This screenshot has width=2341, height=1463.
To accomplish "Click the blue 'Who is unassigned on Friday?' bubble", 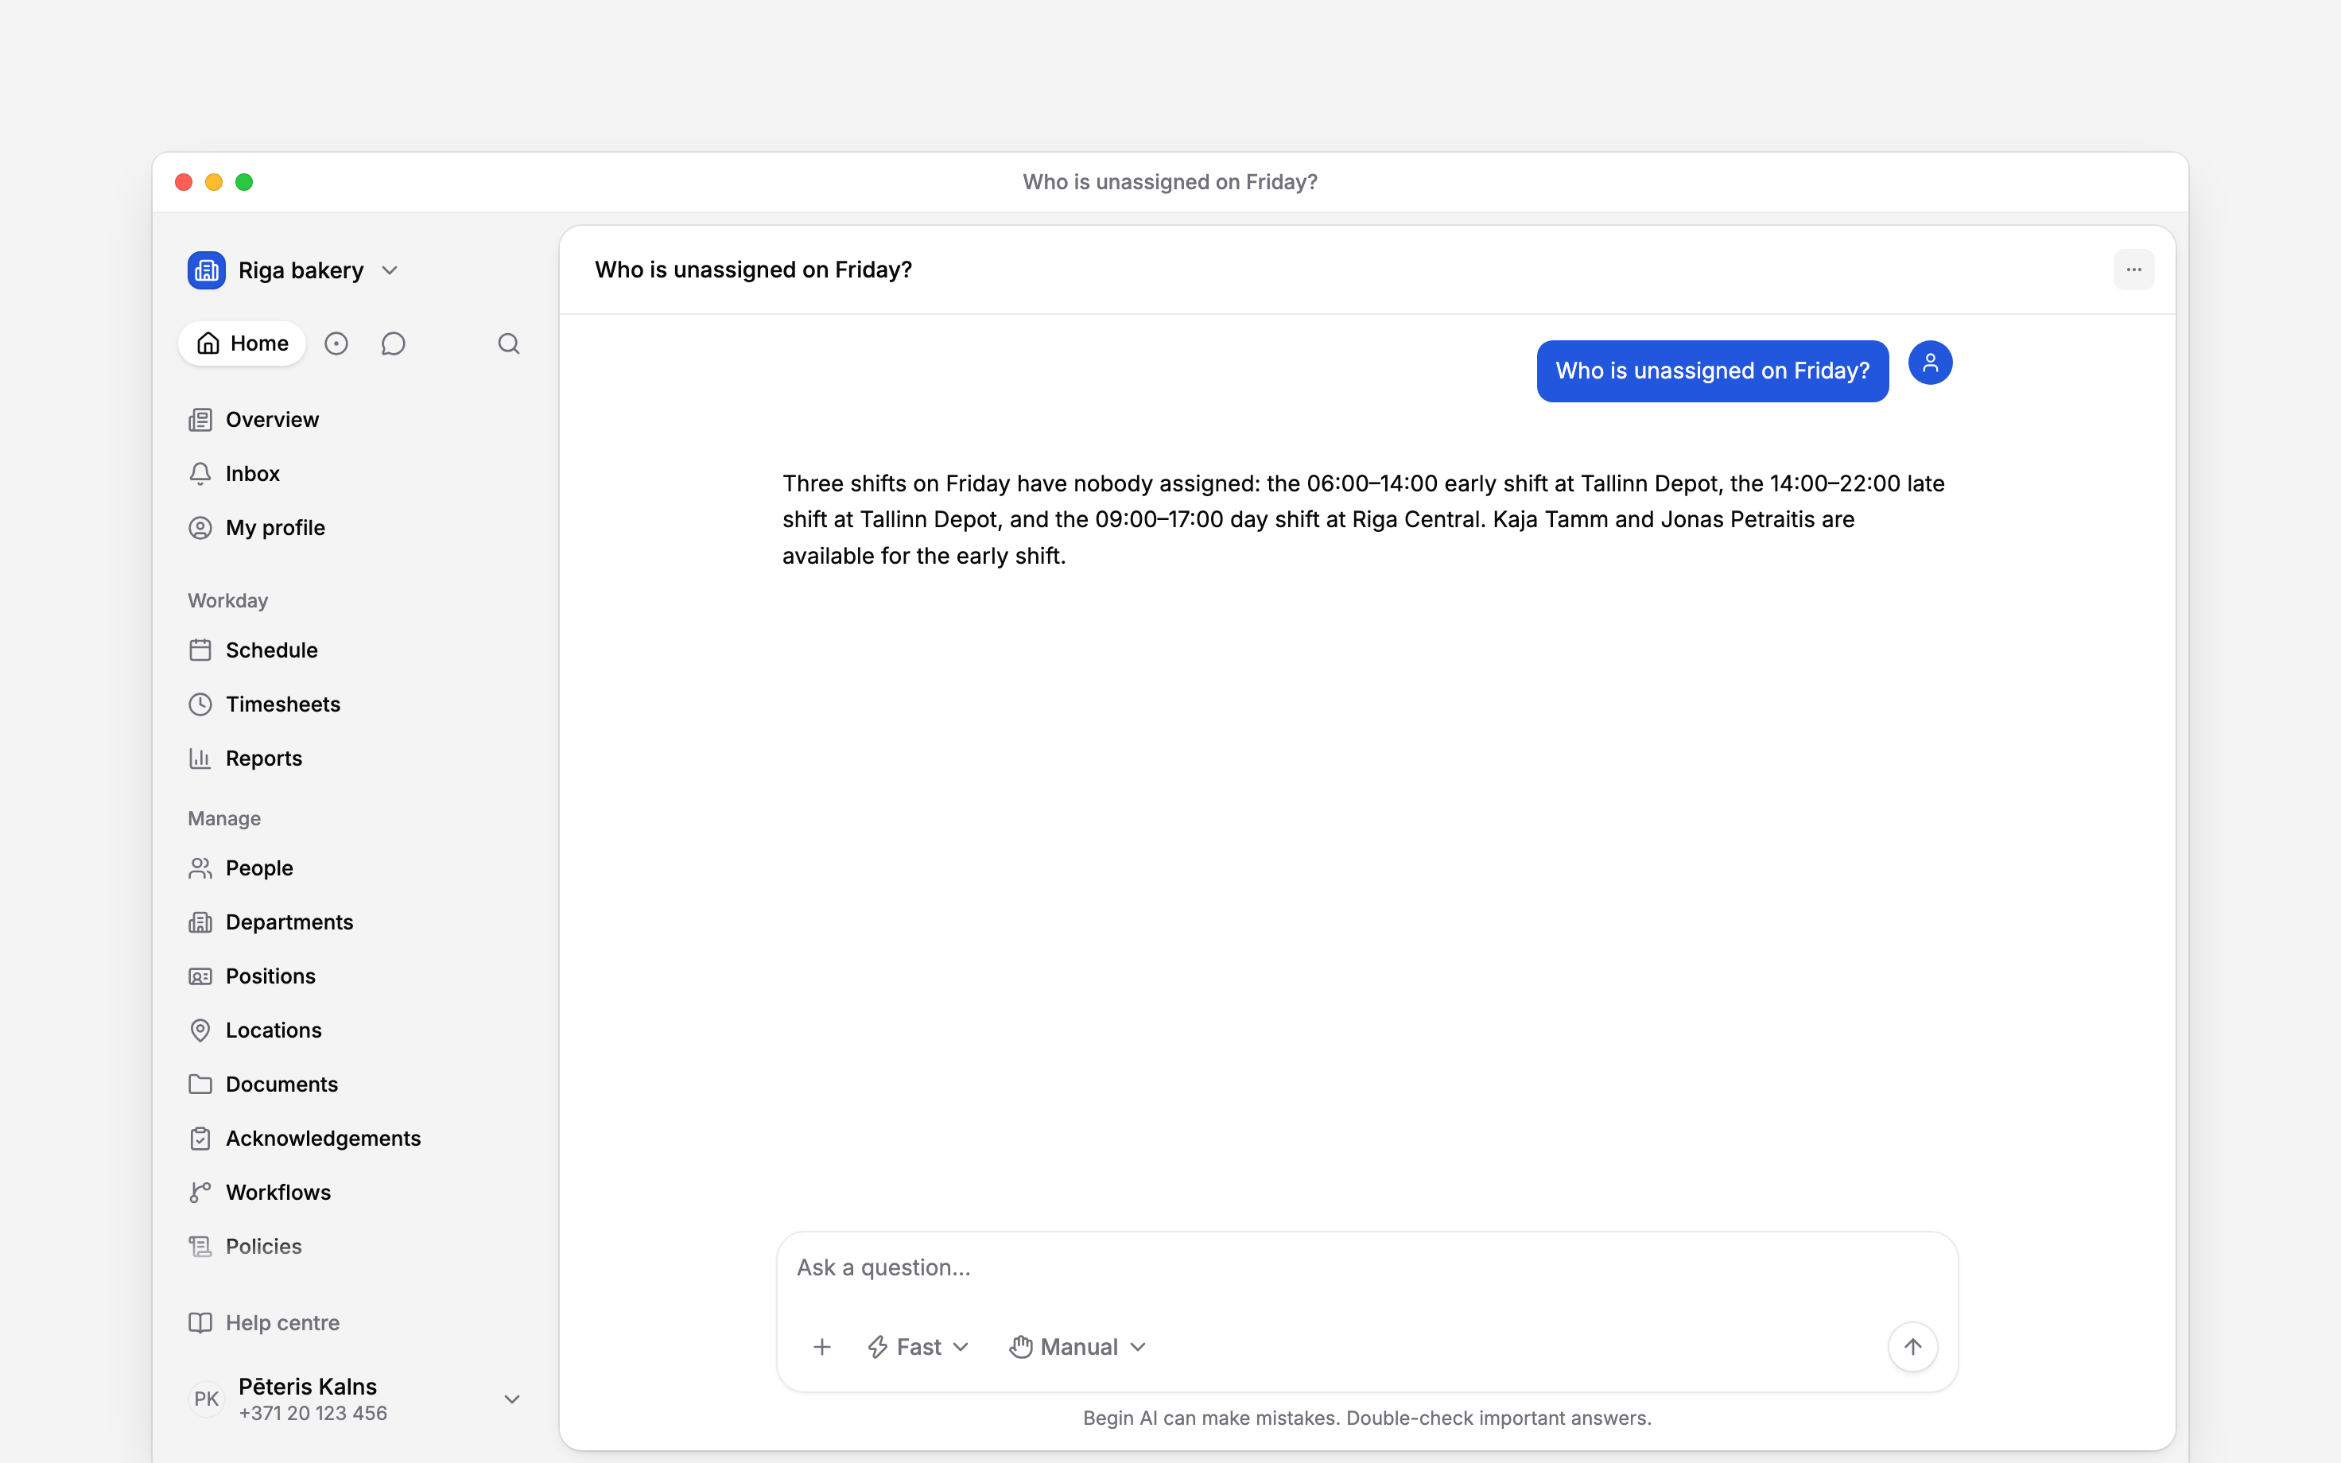I will pos(1712,371).
